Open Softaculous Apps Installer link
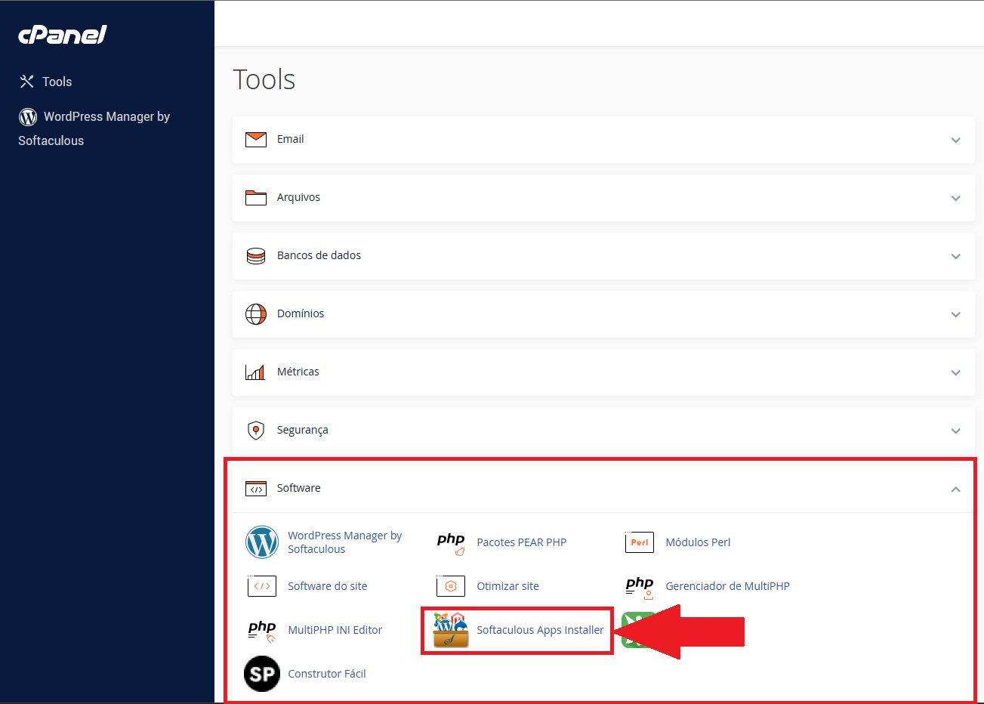Image resolution: width=984 pixels, height=704 pixels. click(540, 630)
